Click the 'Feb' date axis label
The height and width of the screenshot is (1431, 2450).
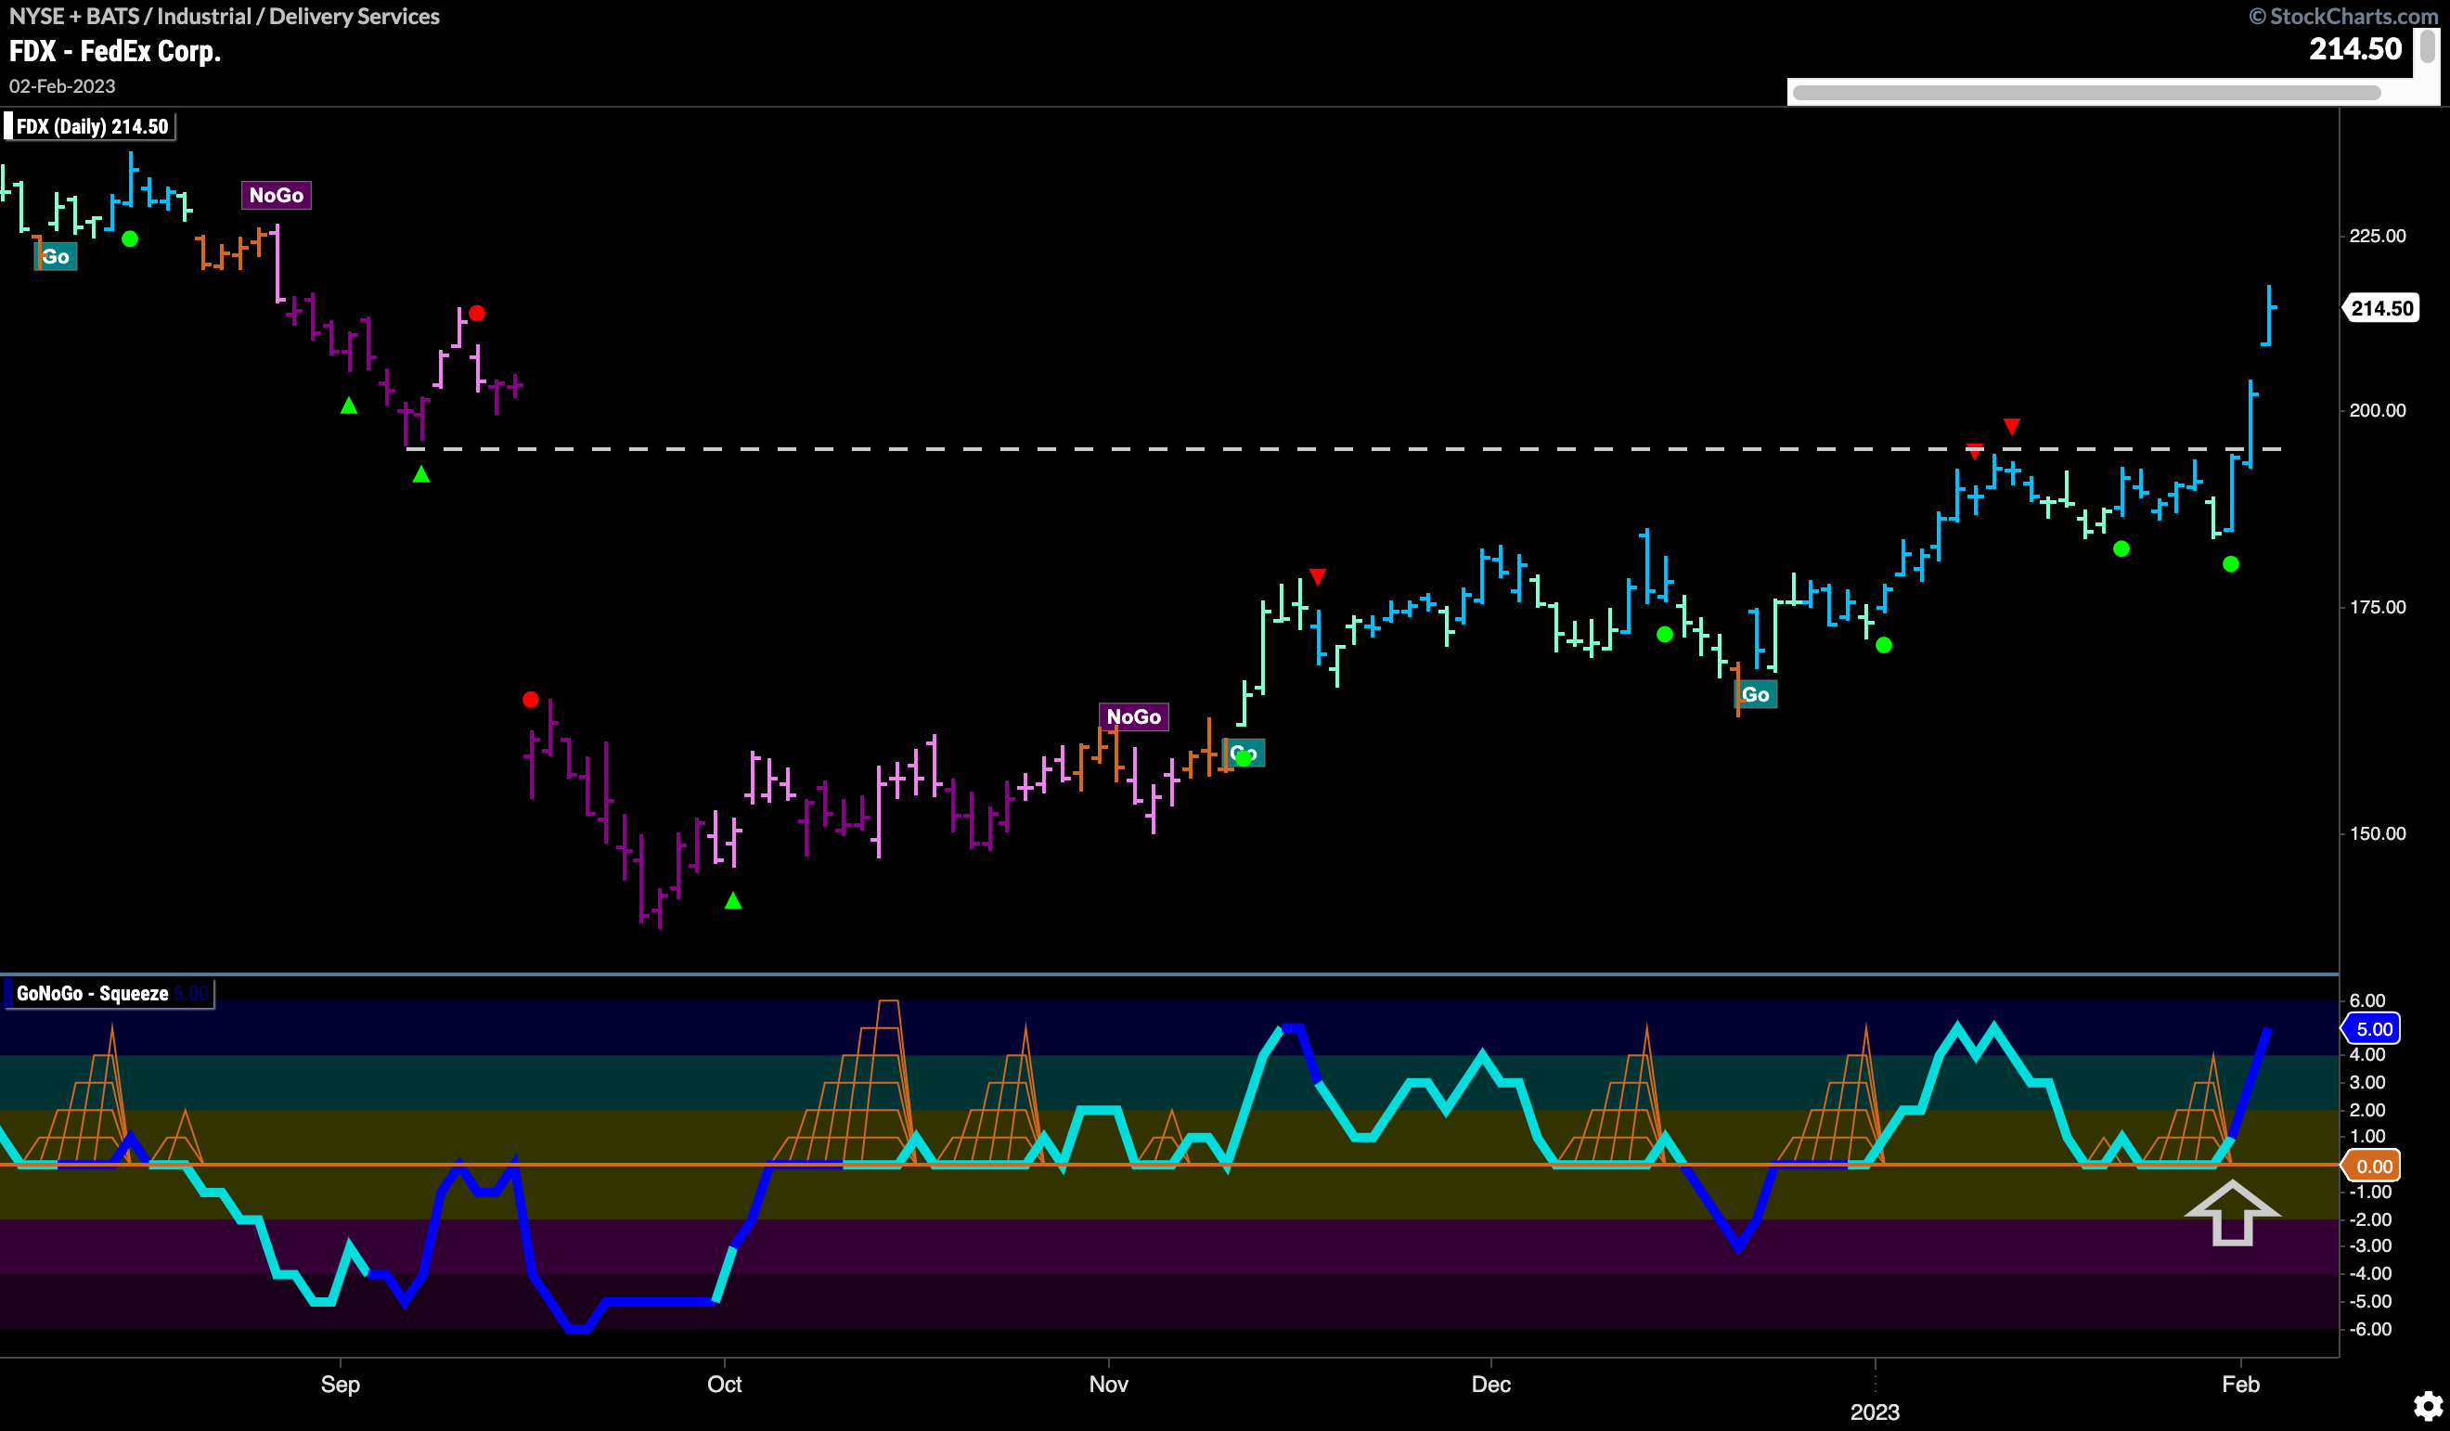tap(2240, 1384)
